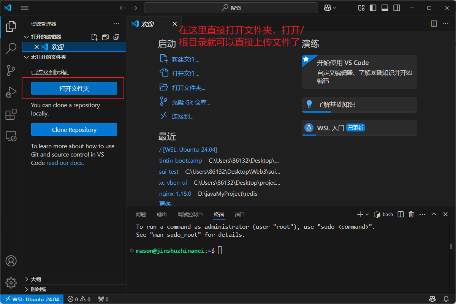Viewport: 456px width, 304px height.
Task: Open recent nginx-1.18.0 project
Action: click(x=175, y=194)
